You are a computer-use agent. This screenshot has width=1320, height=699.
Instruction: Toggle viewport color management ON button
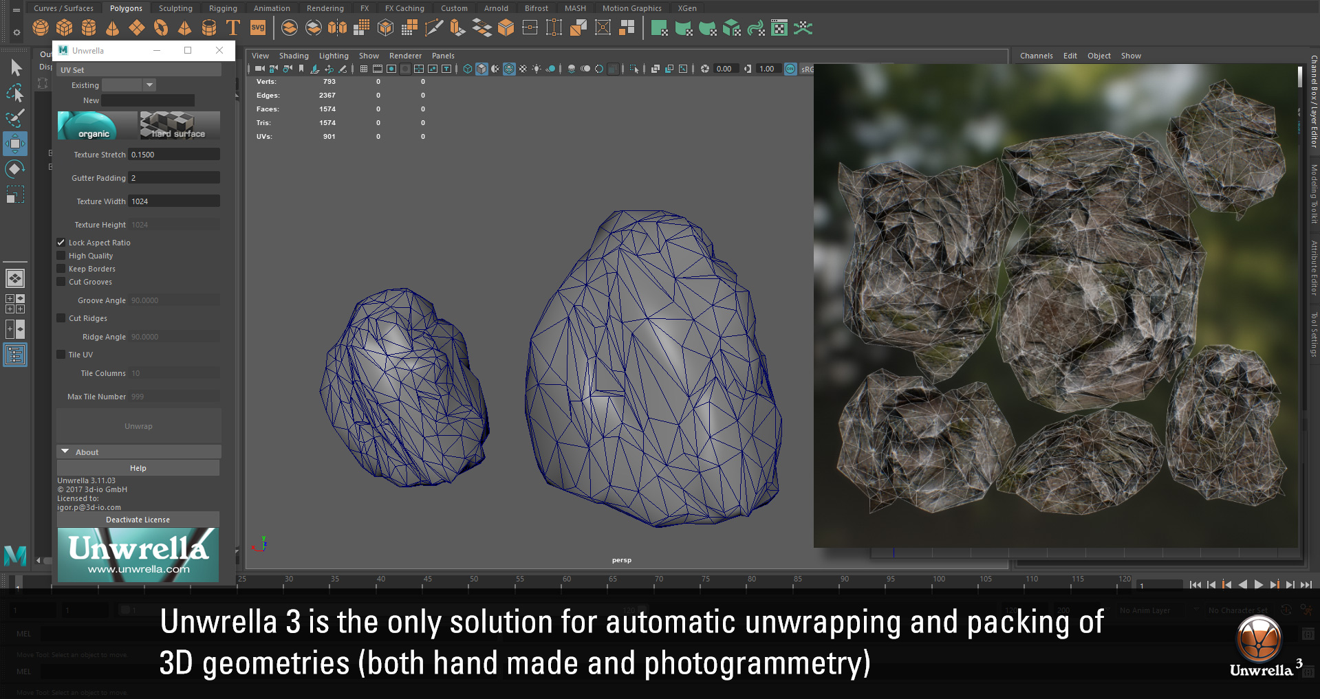[x=790, y=69]
